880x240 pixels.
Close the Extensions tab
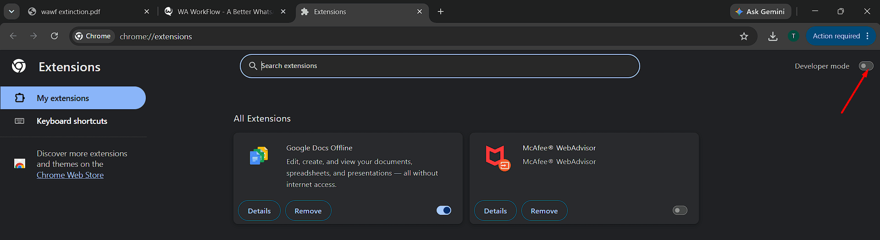coord(420,11)
